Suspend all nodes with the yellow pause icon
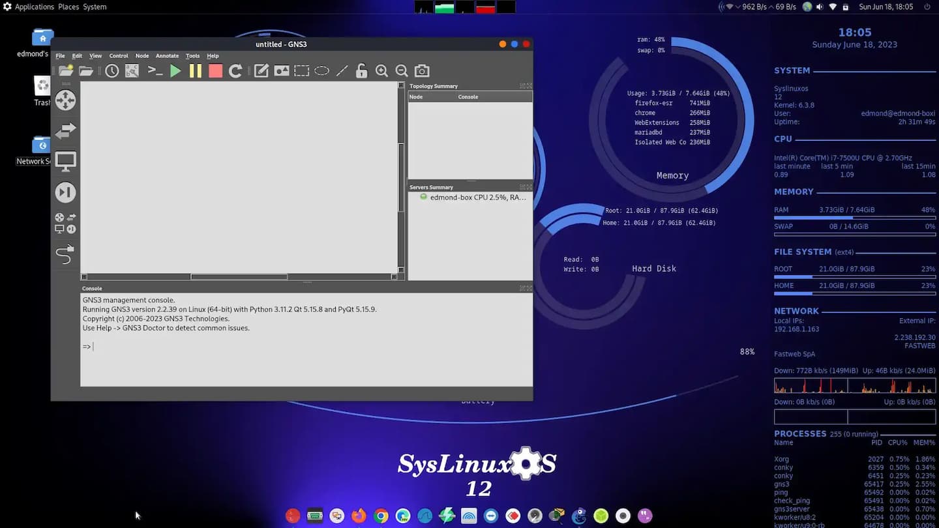This screenshot has height=528, width=939. (x=196, y=71)
